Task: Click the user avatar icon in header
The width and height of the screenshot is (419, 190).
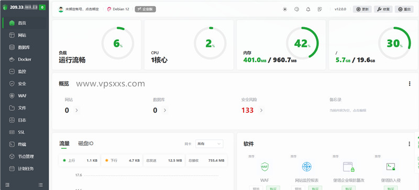Action: [61, 9]
